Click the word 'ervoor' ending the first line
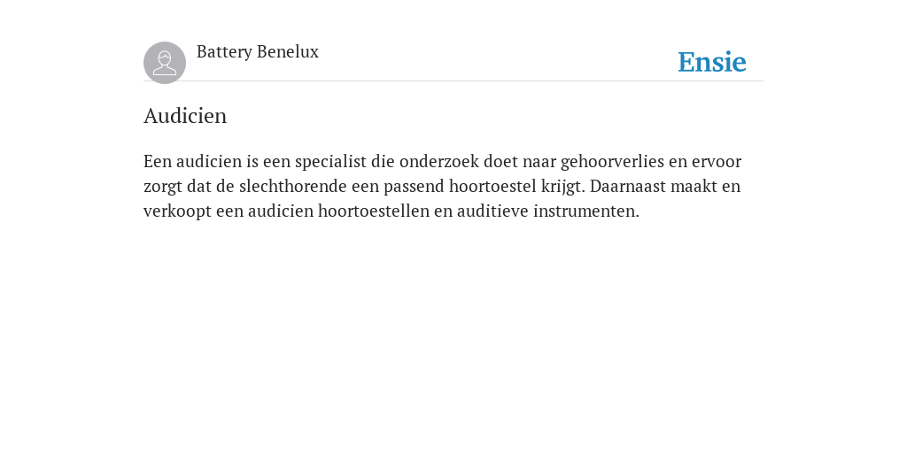 click(716, 162)
